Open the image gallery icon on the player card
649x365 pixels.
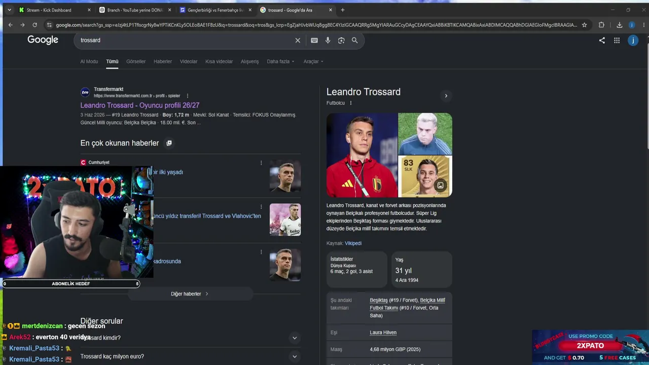coord(440,186)
